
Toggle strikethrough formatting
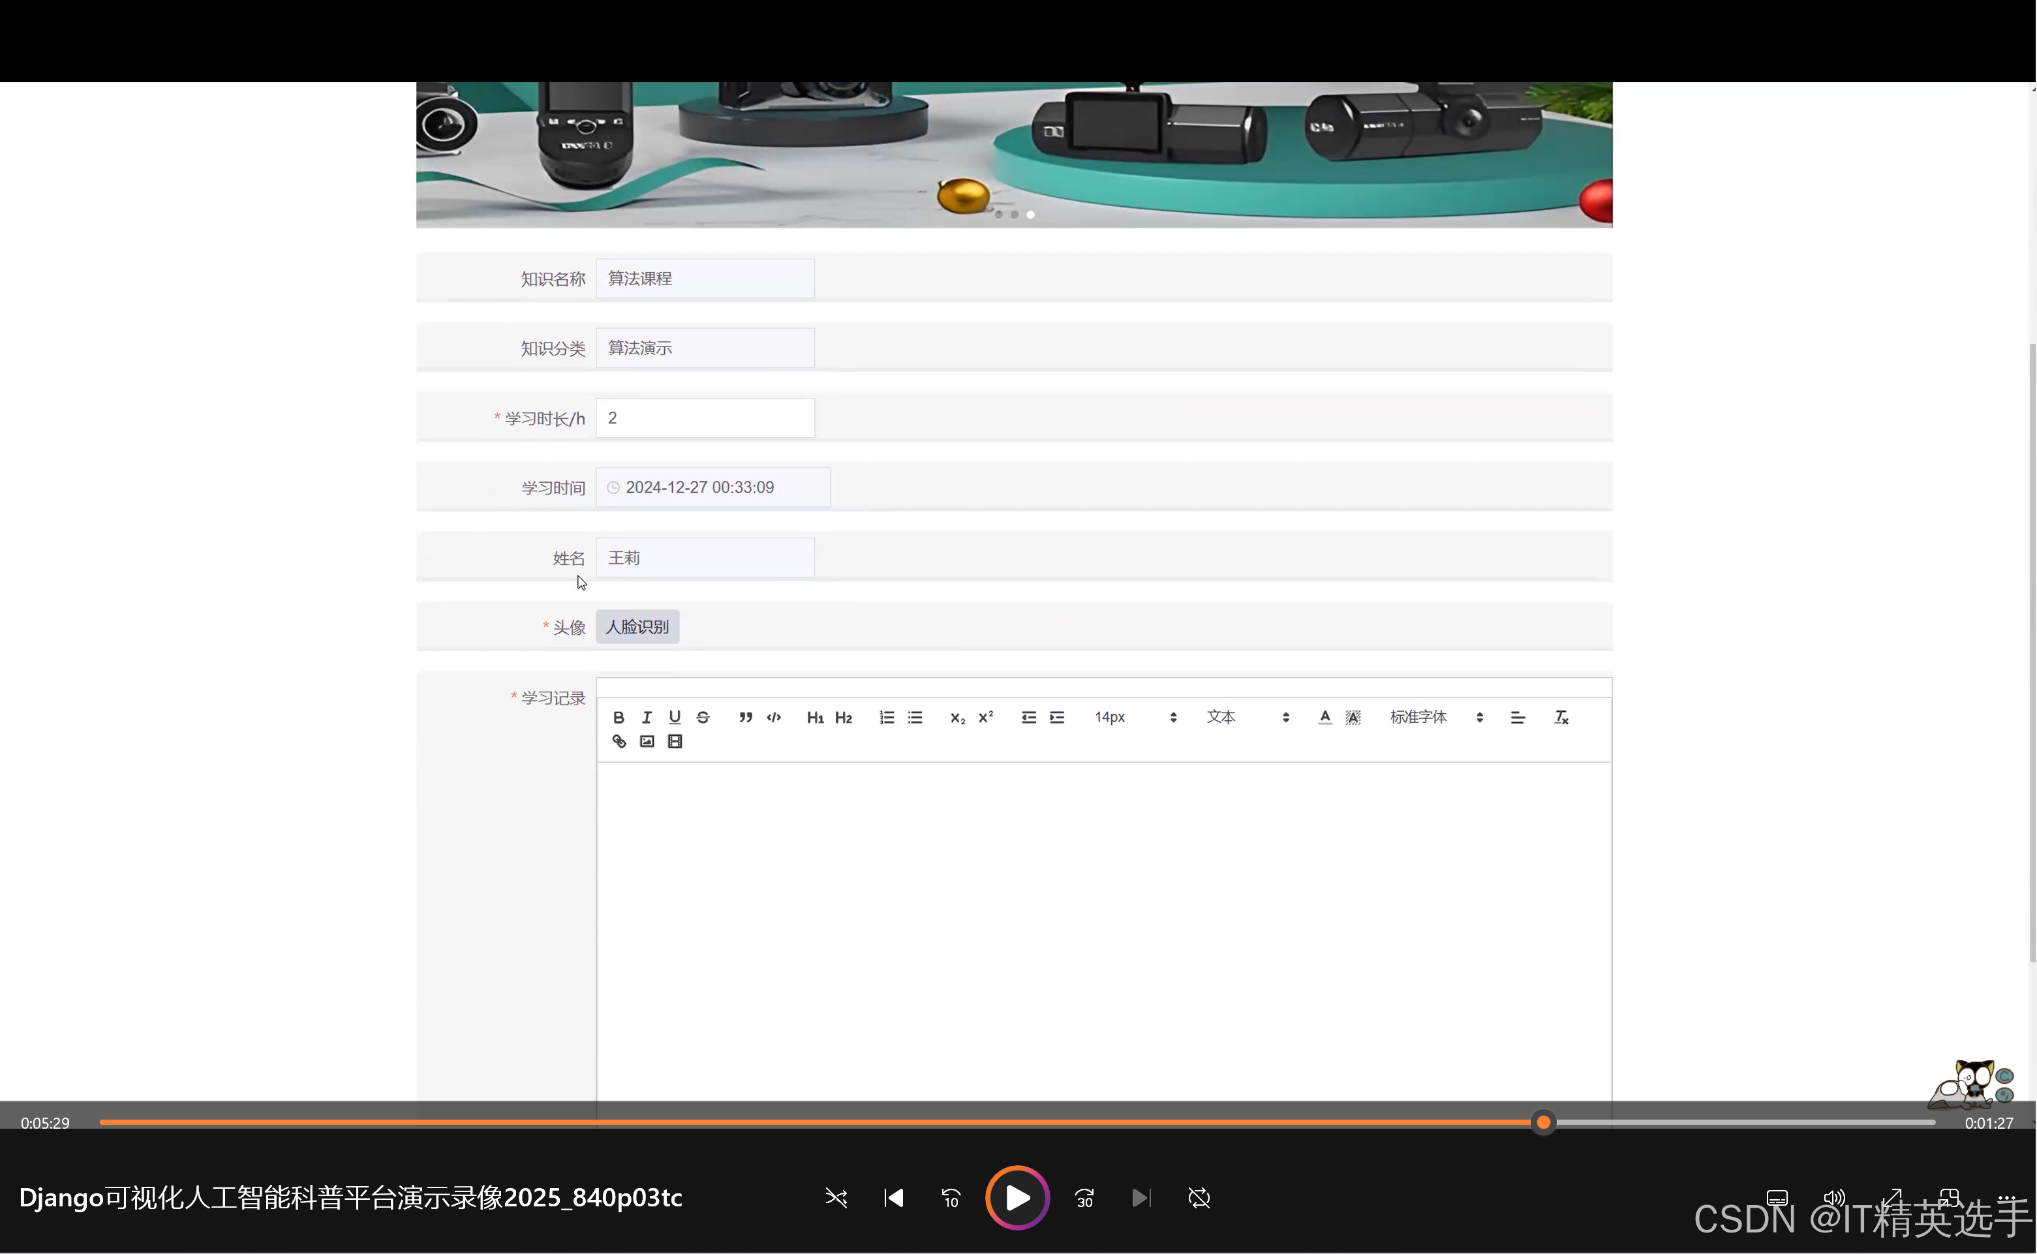click(x=703, y=718)
